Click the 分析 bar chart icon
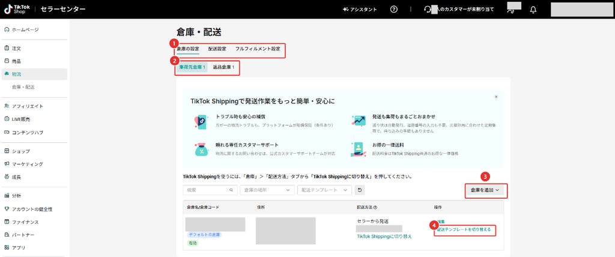The width and height of the screenshot is (615, 257). point(7,196)
